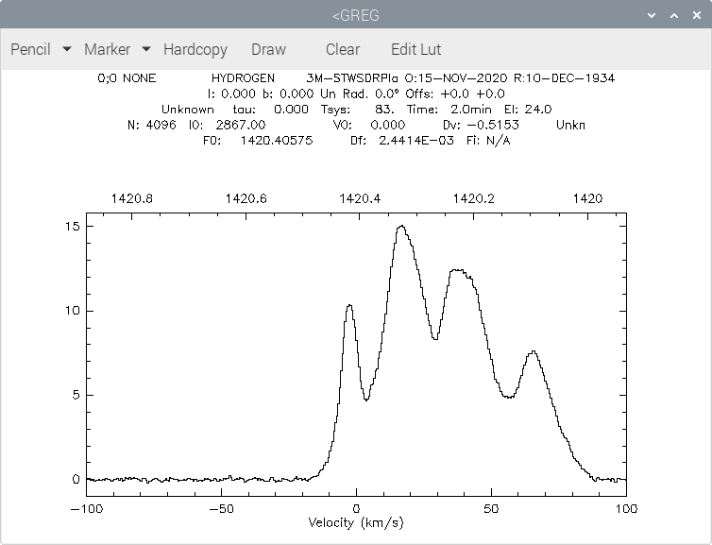Click the 1420.4 top axis label
The height and width of the screenshot is (545, 712).
(x=360, y=198)
